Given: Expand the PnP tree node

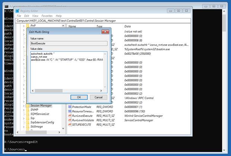Looking at the screenshot, I should tap(24, 26).
